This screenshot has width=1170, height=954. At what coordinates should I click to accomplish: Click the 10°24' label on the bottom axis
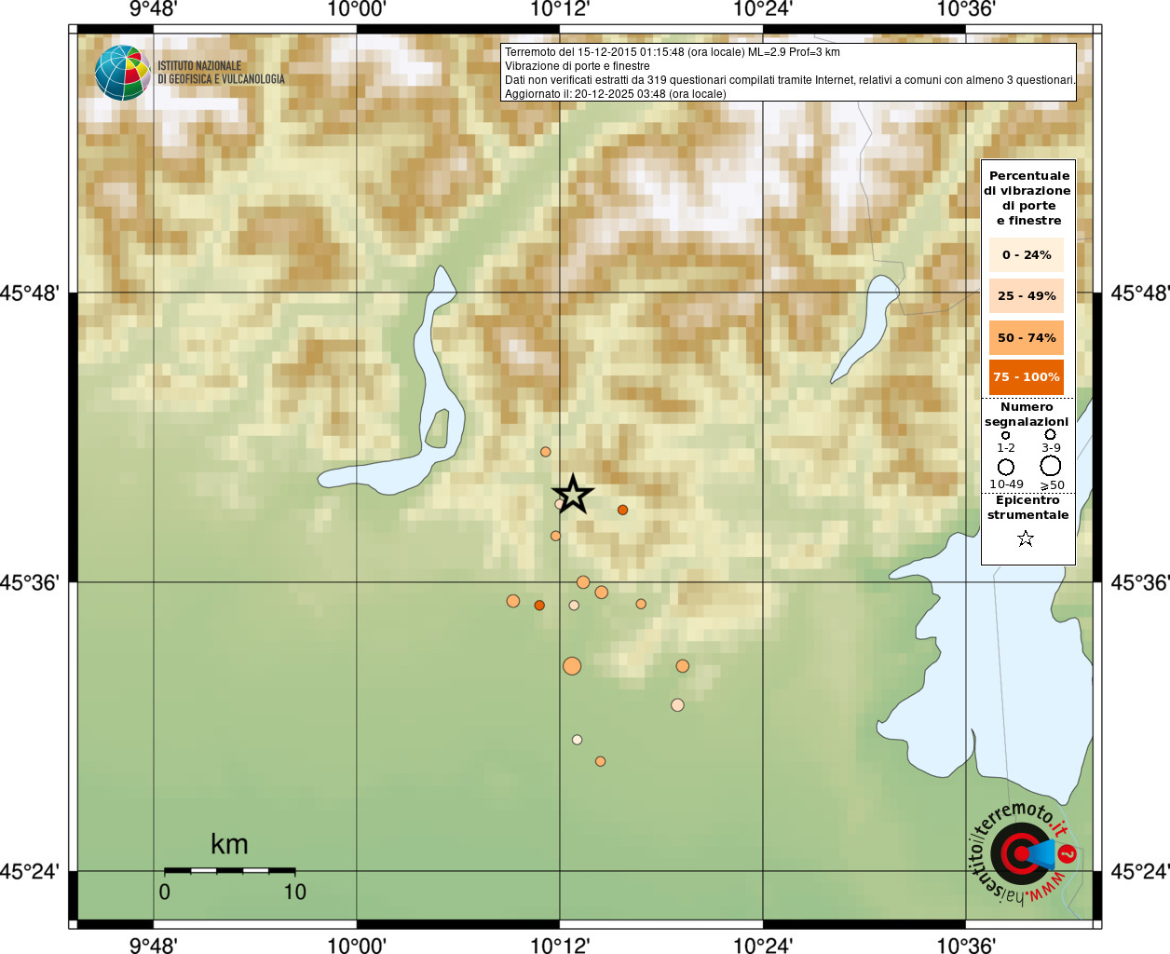(763, 945)
